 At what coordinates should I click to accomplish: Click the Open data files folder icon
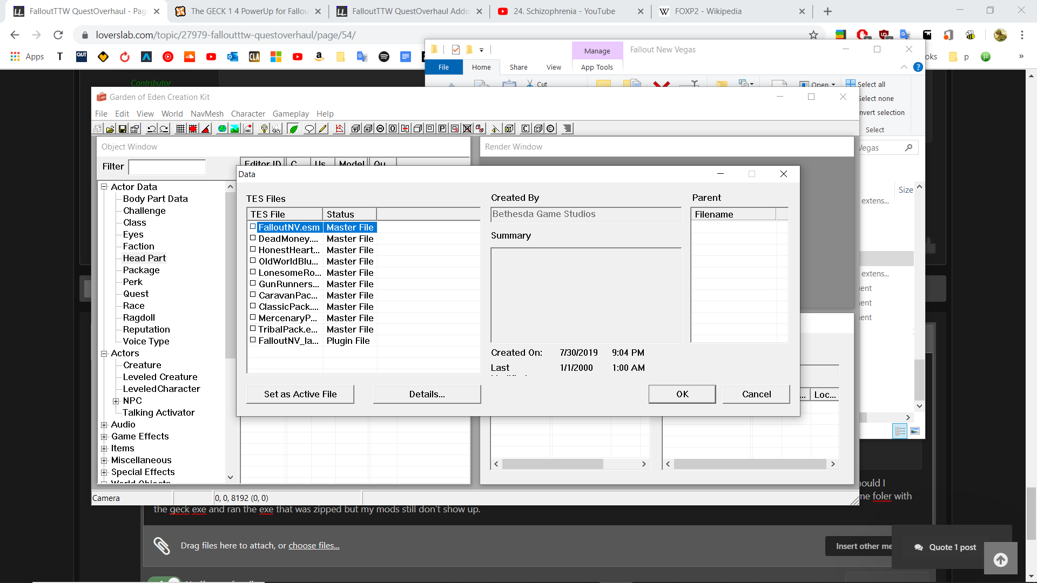click(x=110, y=128)
